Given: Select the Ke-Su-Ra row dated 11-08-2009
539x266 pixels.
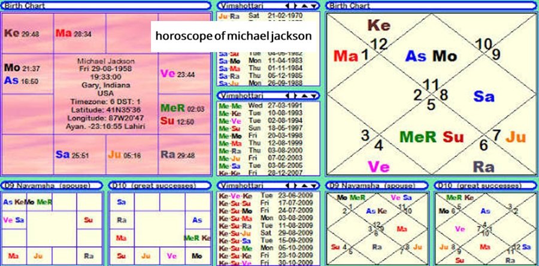Looking at the screenshot, I should pyautogui.click(x=266, y=226).
